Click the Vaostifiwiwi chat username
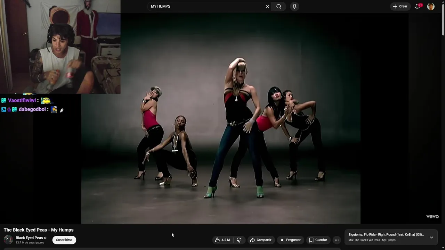 click(x=22, y=100)
